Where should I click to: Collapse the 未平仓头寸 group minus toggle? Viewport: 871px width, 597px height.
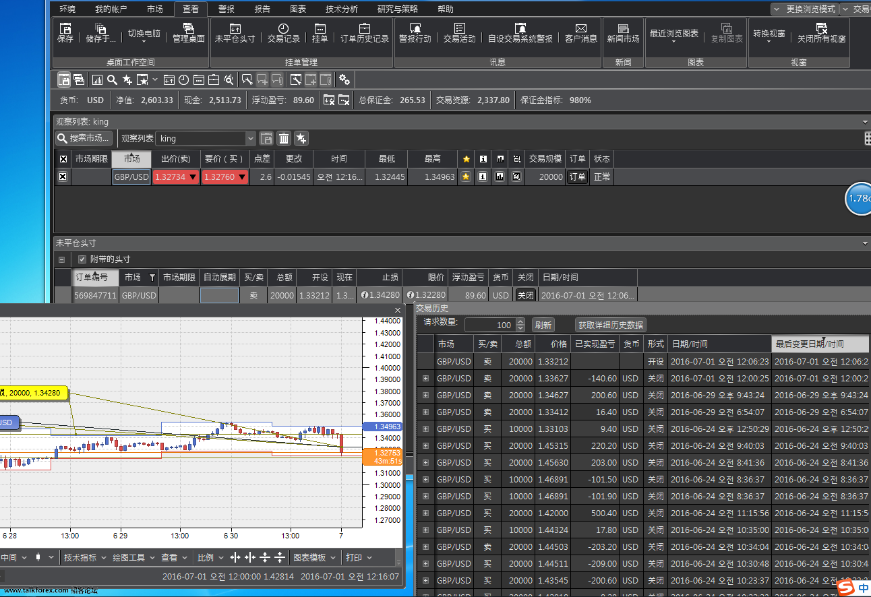pos(62,259)
